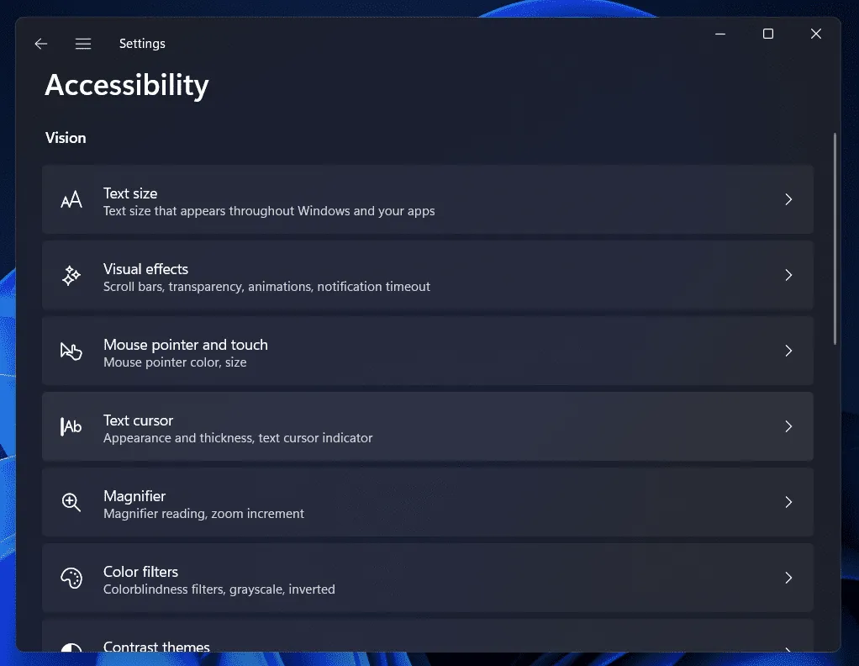Click the Text cursor Ab icon
The width and height of the screenshot is (859, 666).
click(71, 426)
